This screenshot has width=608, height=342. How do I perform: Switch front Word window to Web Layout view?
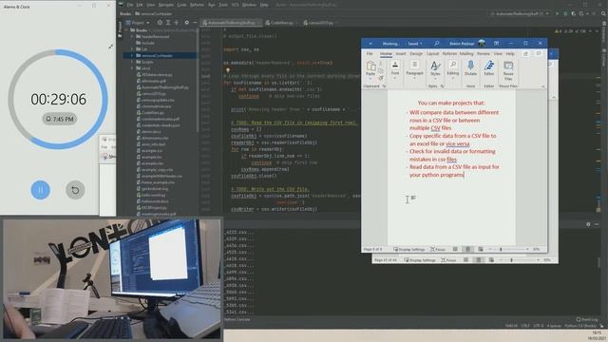[x=481, y=249]
